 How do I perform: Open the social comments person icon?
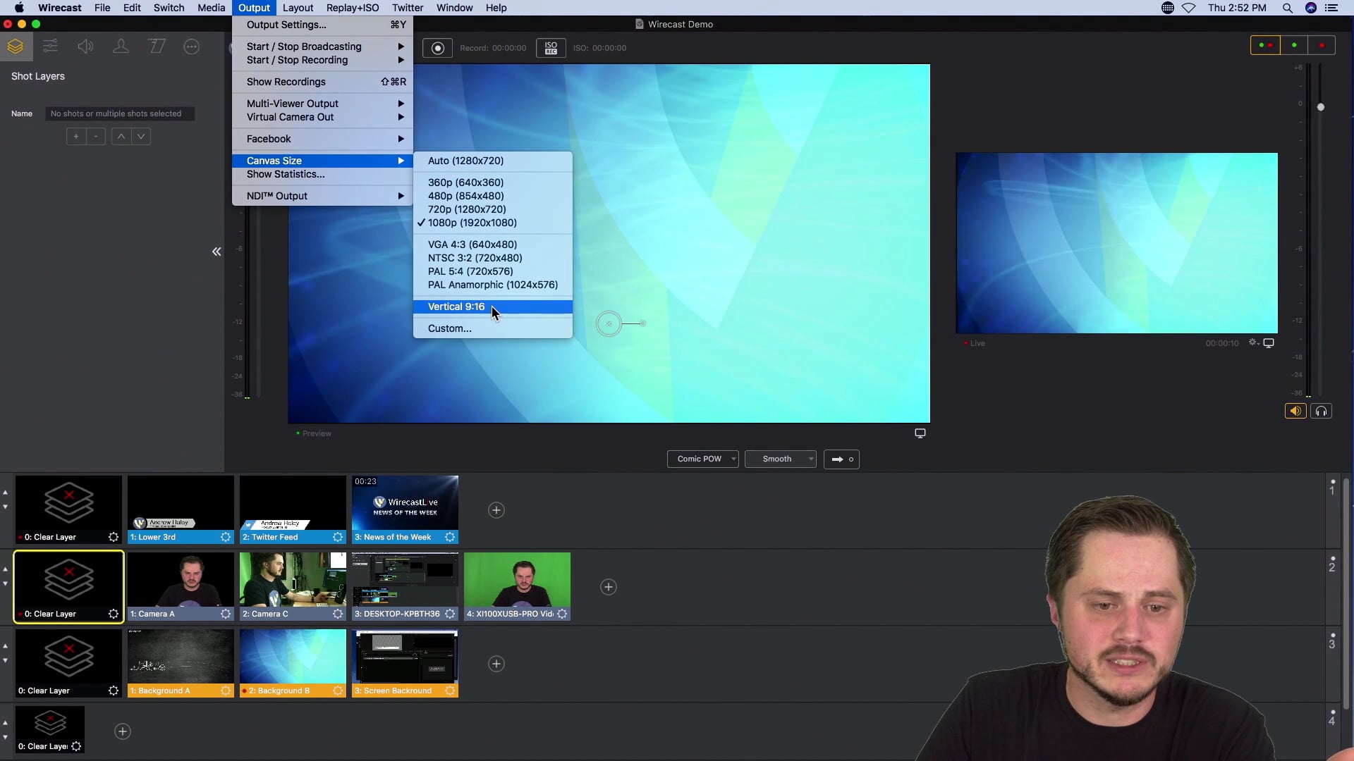tap(120, 46)
